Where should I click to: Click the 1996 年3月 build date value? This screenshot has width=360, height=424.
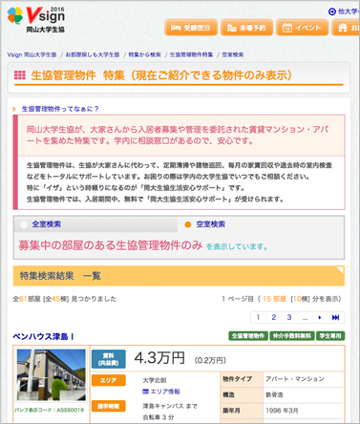tap(282, 411)
